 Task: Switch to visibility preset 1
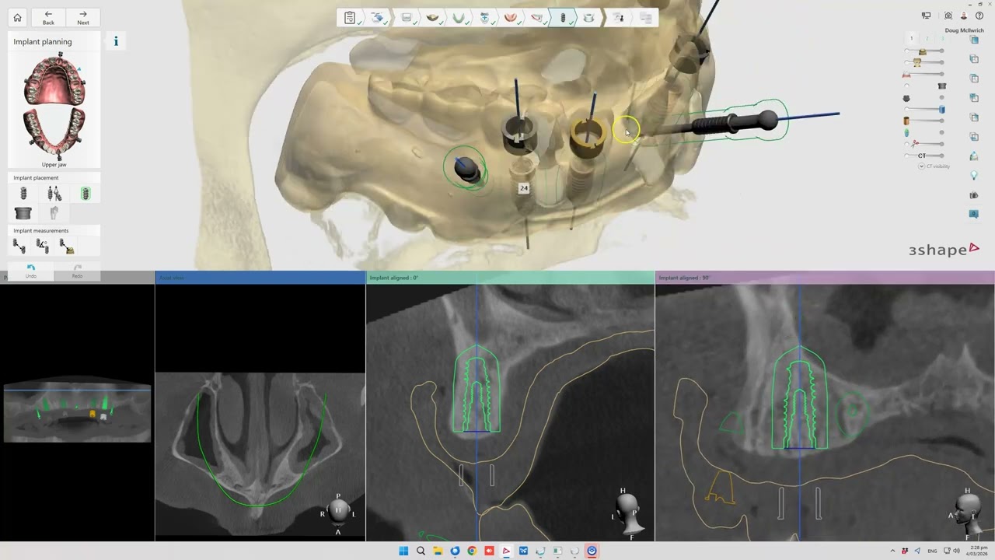tap(912, 38)
